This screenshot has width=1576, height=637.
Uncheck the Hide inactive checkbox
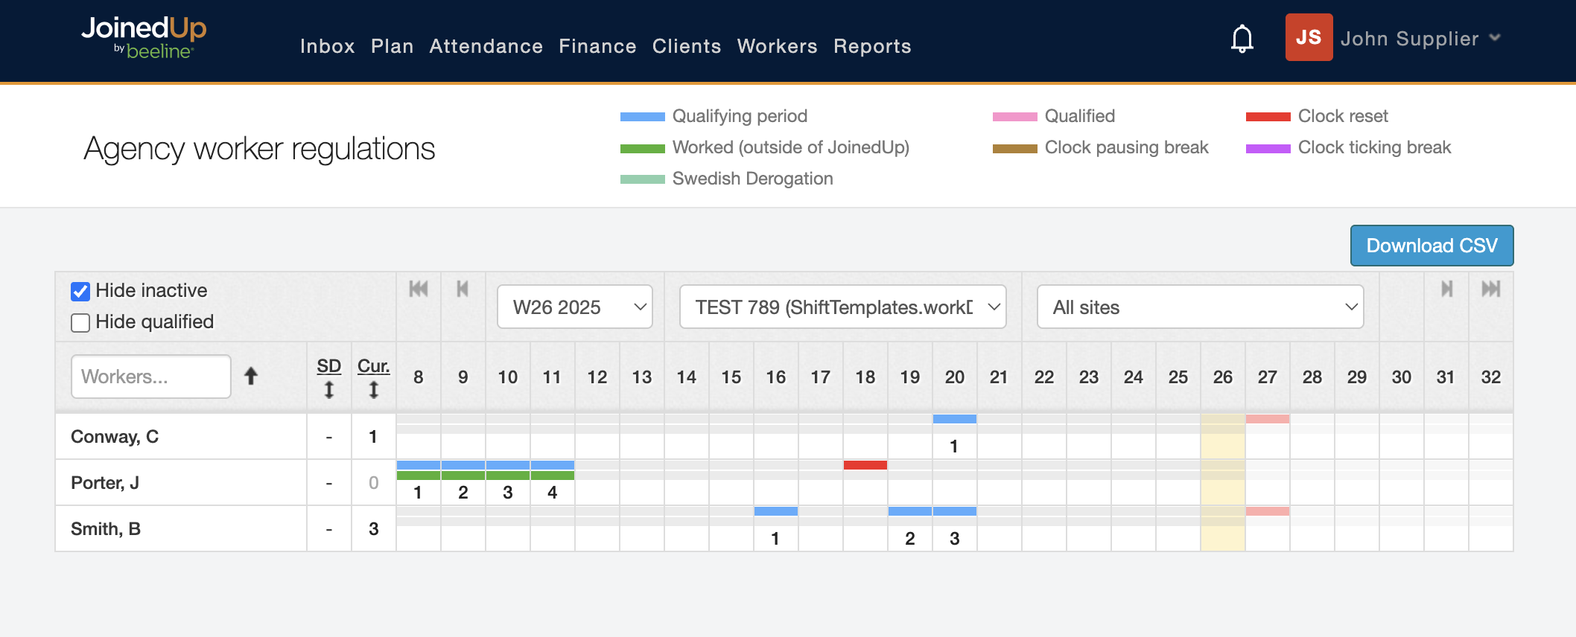point(80,291)
